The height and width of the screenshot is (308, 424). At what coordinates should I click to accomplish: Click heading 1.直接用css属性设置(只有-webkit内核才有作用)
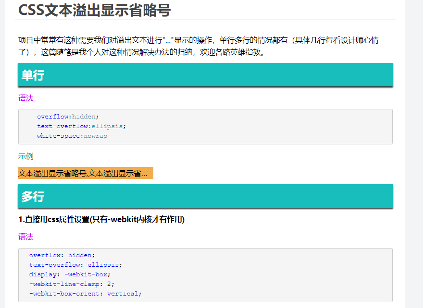tap(101, 219)
